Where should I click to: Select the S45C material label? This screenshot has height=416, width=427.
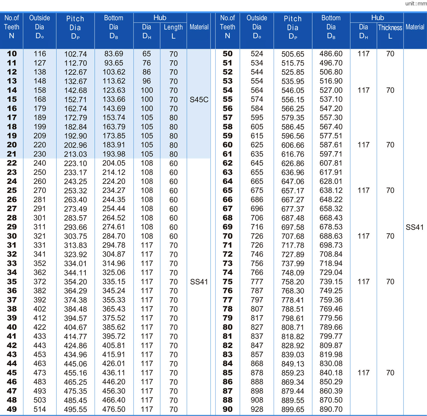(199, 99)
